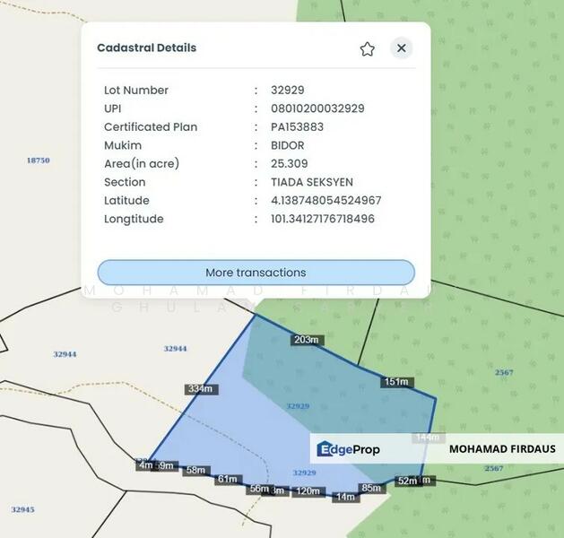Click the 58m boundary measurement label
This screenshot has width=564, height=538.
195,471
